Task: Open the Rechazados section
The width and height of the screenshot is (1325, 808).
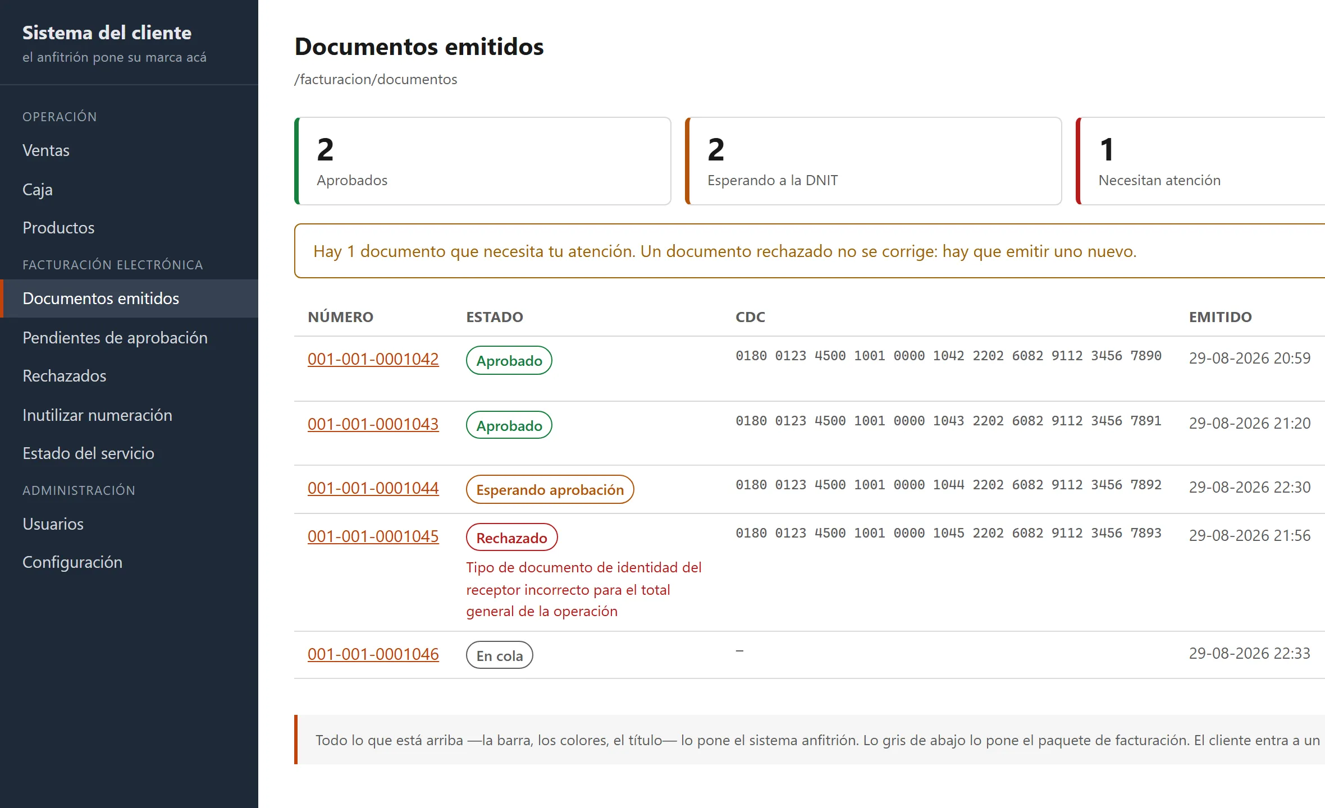Action: coord(129,376)
